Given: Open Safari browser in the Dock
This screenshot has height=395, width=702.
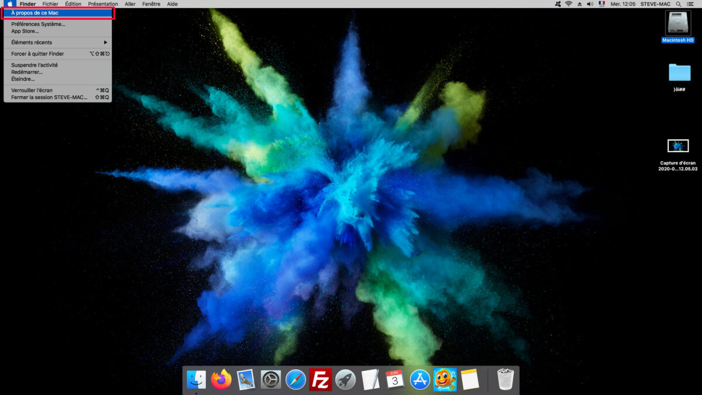Looking at the screenshot, I should click(x=296, y=380).
